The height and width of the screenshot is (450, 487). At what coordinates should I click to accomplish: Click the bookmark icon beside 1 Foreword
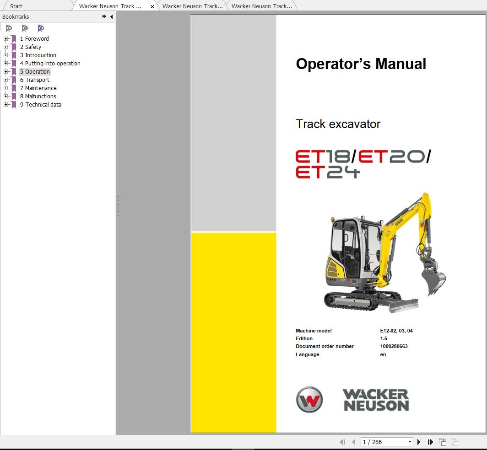click(14, 39)
